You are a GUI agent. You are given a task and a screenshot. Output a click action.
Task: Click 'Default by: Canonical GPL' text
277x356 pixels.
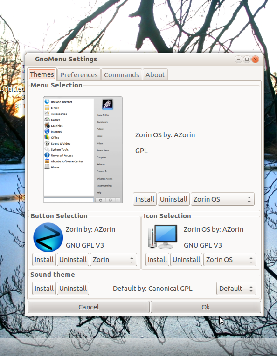click(152, 289)
